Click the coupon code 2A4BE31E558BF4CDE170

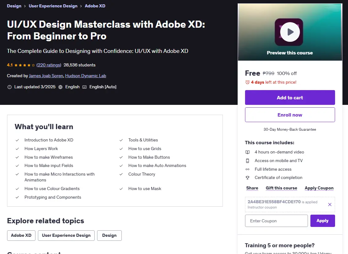pyautogui.click(x=274, y=202)
